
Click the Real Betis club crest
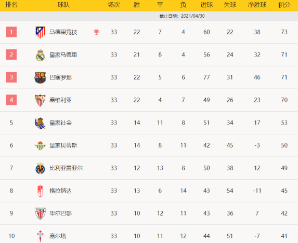click(40, 146)
